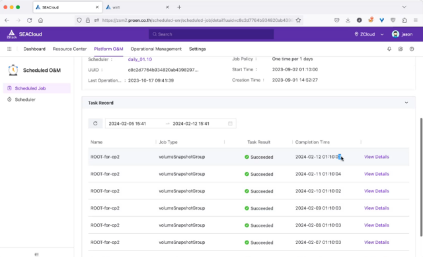This screenshot has height=257, width=423.
Task: Open the notifications bell icon
Action: point(389,49)
